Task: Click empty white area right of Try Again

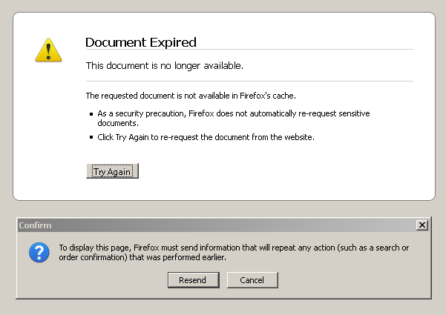Action: pyautogui.click(x=282, y=171)
